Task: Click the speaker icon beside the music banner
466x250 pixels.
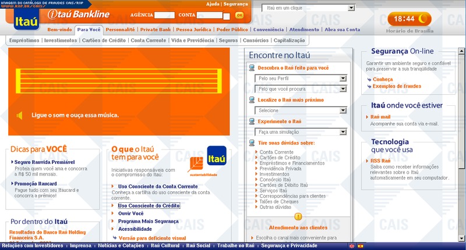Action: tap(20, 115)
